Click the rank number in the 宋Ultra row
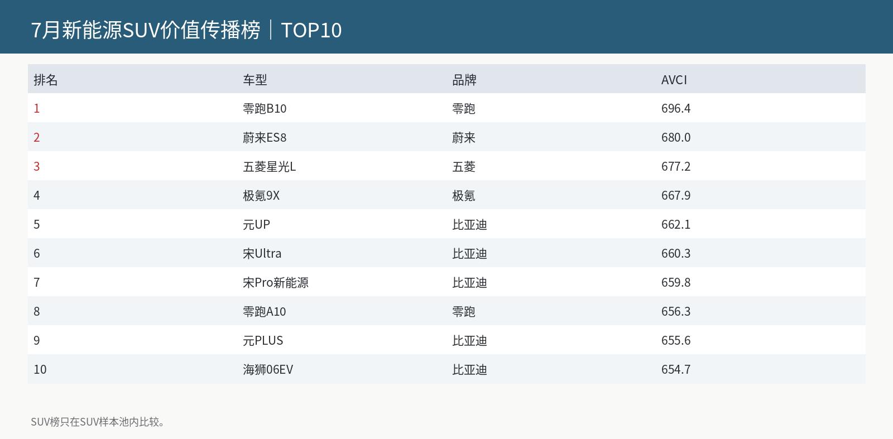Viewport: 893px width, 439px height. point(37,253)
